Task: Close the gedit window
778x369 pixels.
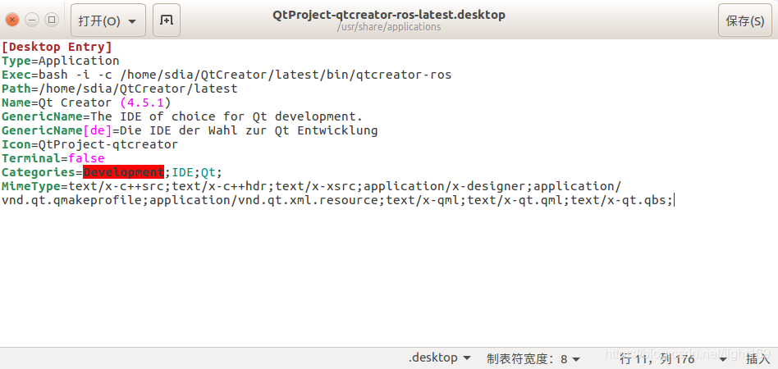Action: click(x=12, y=20)
